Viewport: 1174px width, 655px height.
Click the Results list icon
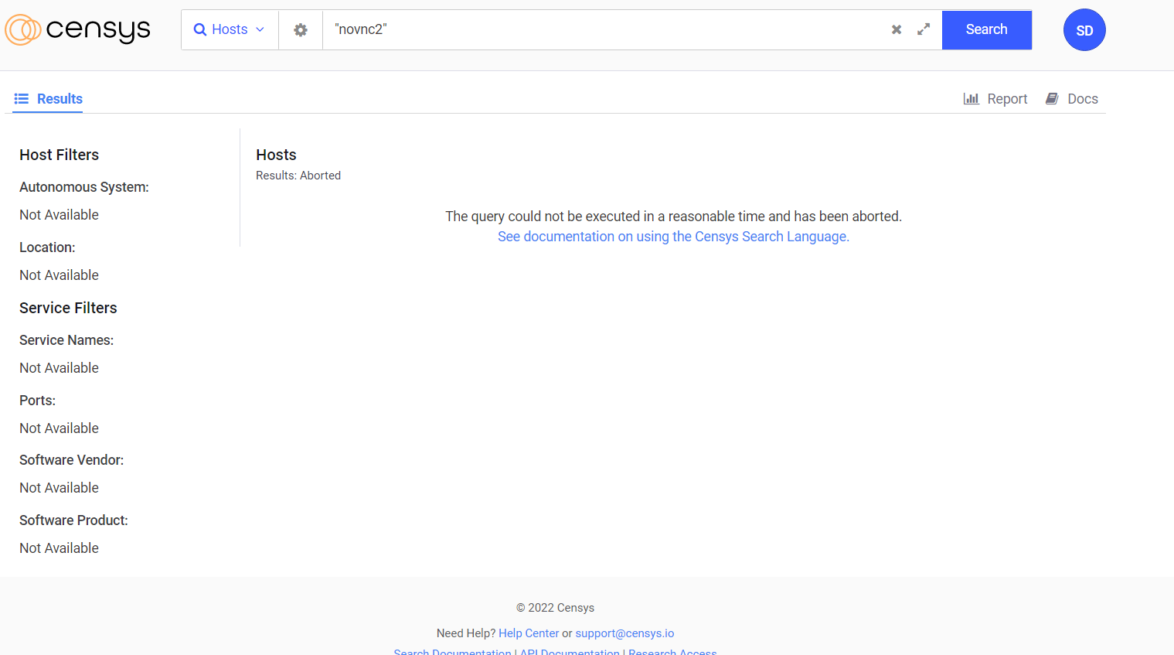pos(21,98)
